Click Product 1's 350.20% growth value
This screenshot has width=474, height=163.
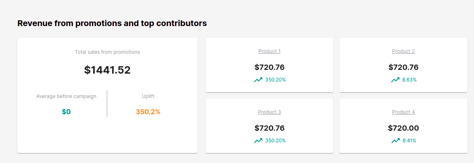[x=275, y=80]
